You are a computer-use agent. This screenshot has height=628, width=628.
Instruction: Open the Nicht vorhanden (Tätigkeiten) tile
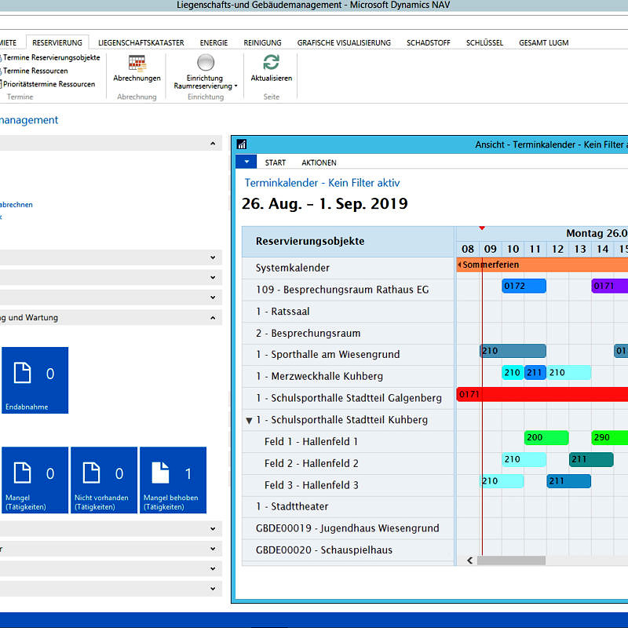(104, 480)
